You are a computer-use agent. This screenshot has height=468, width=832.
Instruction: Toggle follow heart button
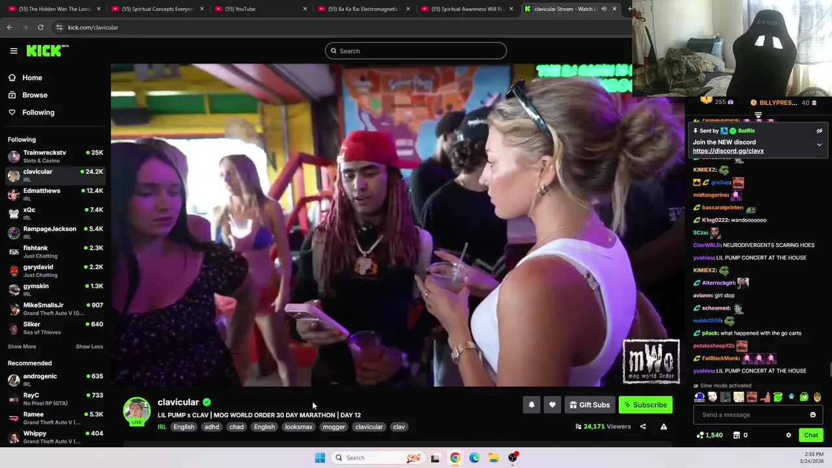(552, 405)
